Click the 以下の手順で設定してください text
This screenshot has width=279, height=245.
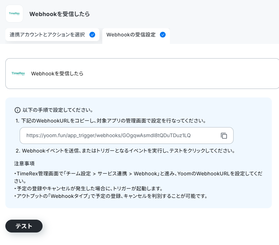click(x=58, y=110)
